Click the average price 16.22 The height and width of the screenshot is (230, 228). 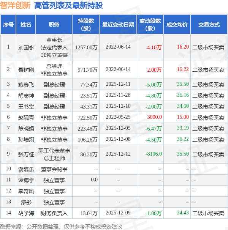(183, 69)
